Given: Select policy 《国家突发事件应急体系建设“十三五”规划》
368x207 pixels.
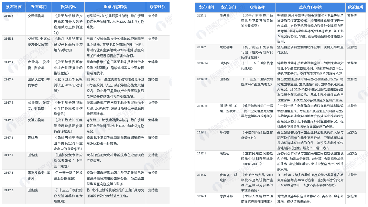Looking at the screenshot, I should point(68,161).
